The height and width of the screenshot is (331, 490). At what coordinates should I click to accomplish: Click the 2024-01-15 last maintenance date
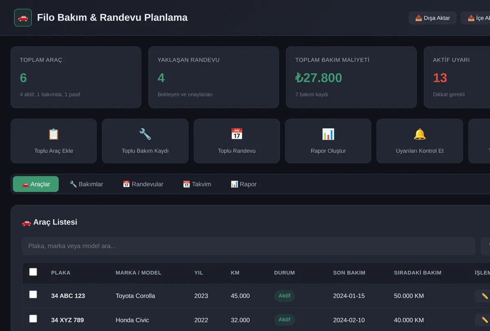349,296
